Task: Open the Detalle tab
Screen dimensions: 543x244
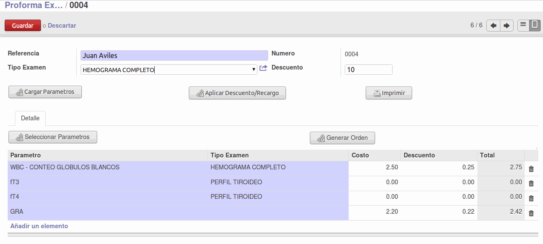Action: tap(30, 118)
